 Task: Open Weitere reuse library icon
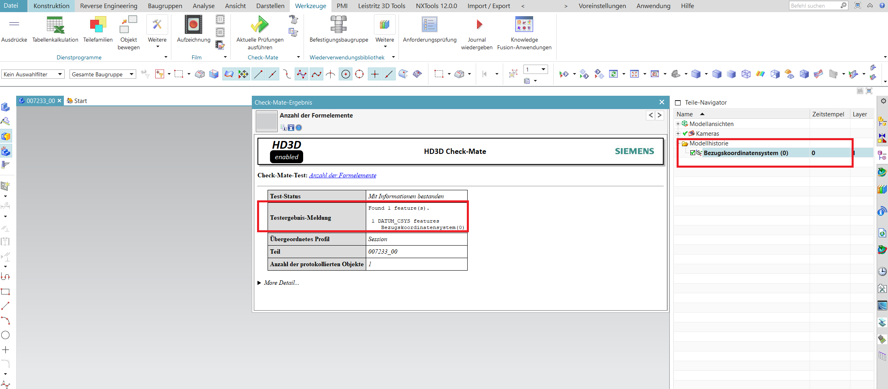click(384, 25)
